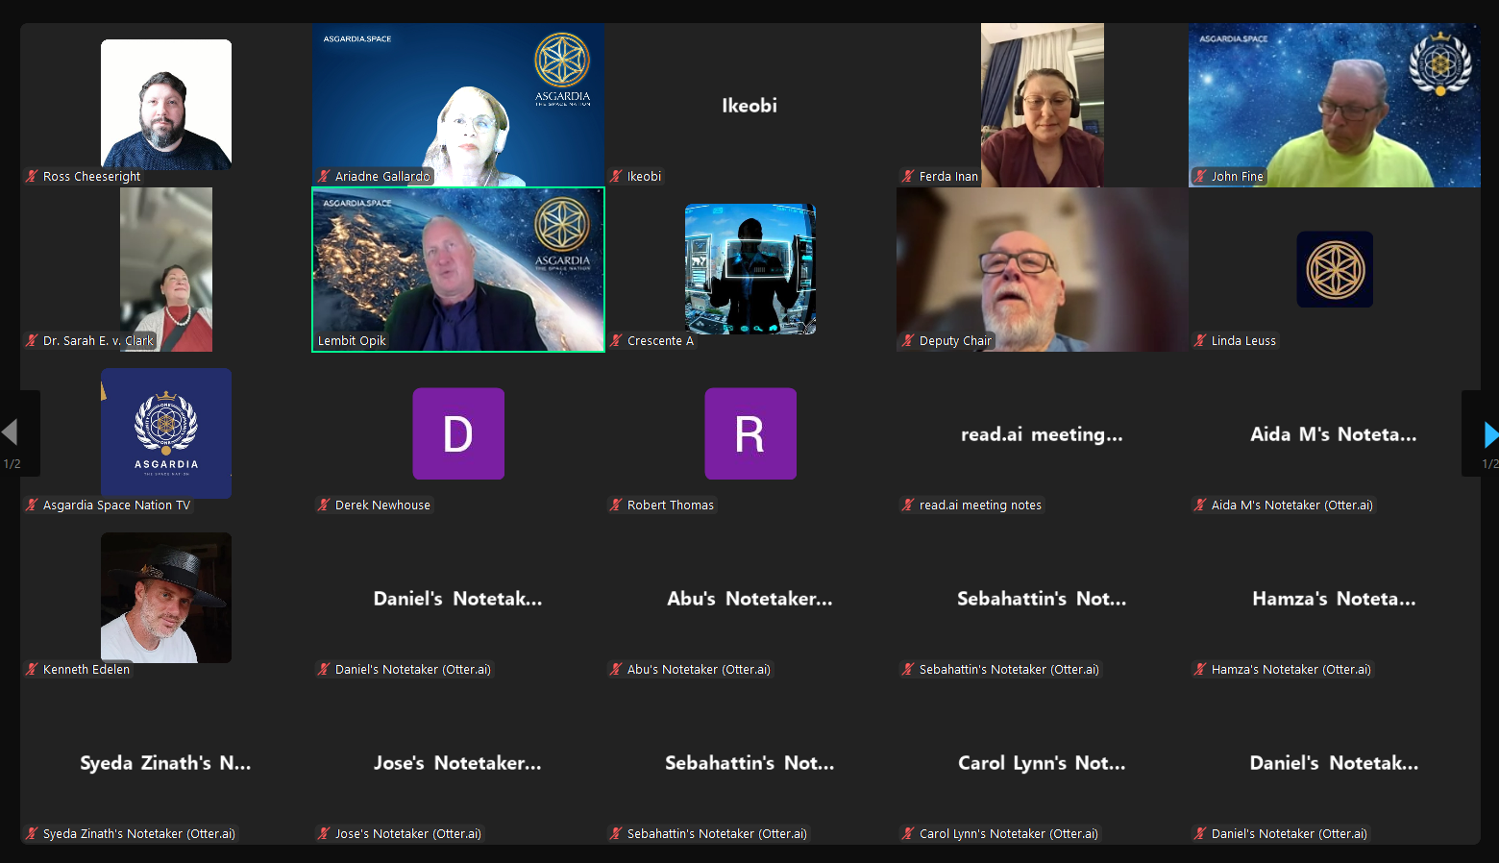
Task: Click muted mic icon beside Linda Leuss
Action: 1200,340
